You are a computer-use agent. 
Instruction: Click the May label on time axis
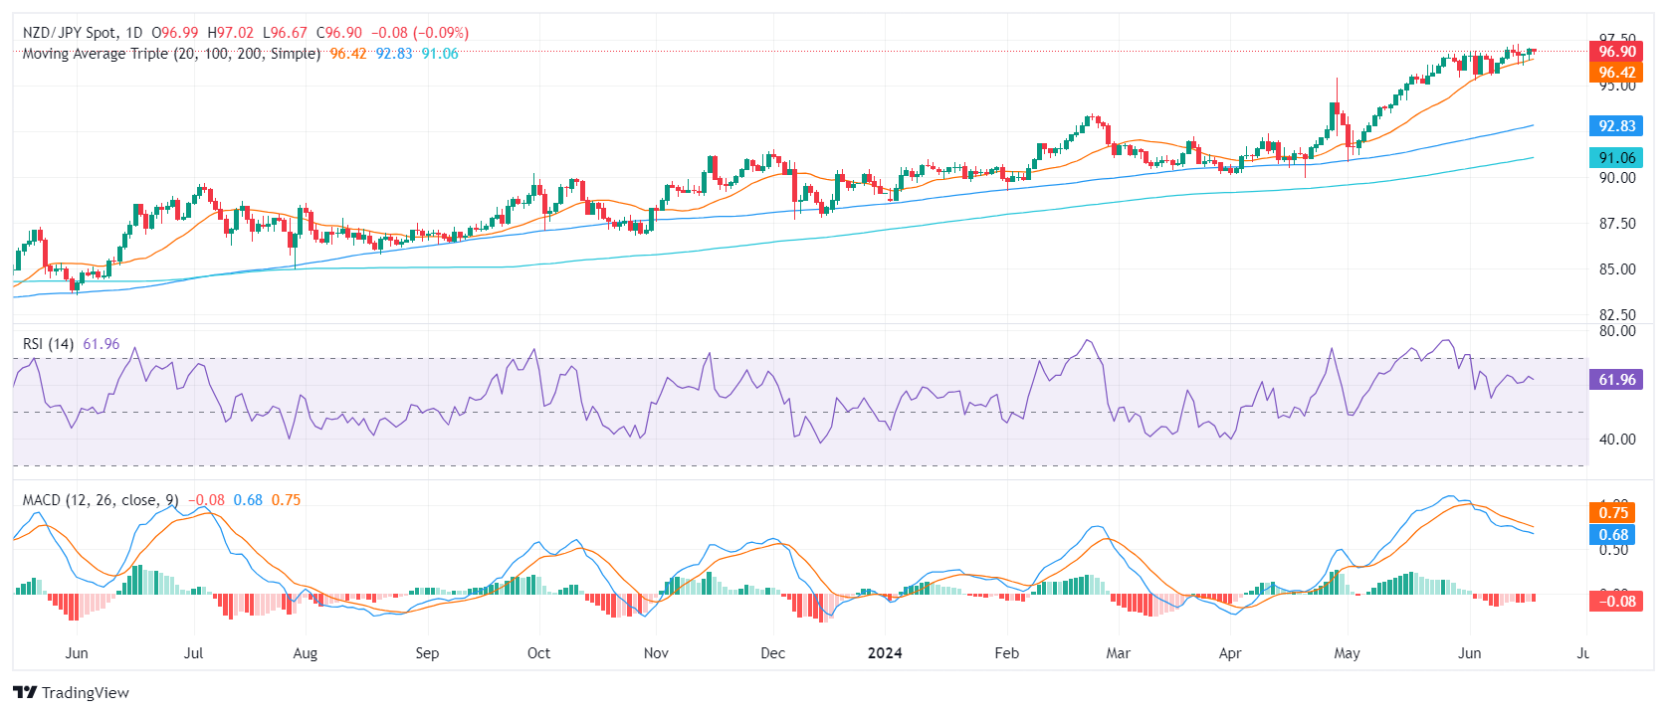[x=1347, y=653]
